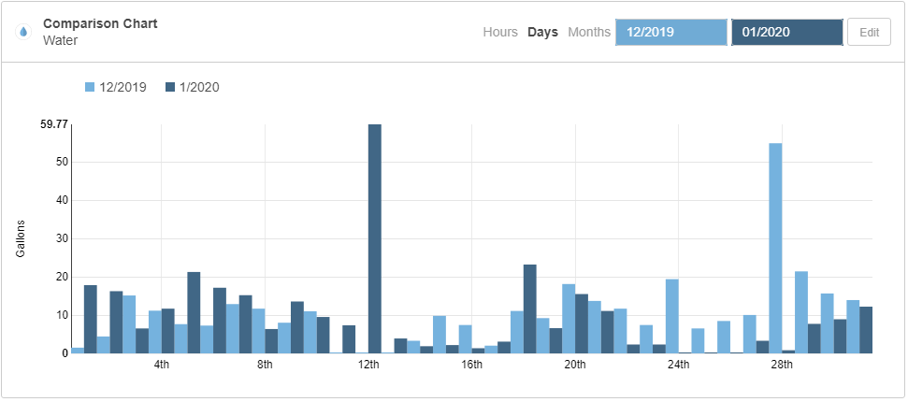Click the 4th label on x-axis
Image resolution: width=908 pixels, height=402 pixels.
pyautogui.click(x=162, y=365)
